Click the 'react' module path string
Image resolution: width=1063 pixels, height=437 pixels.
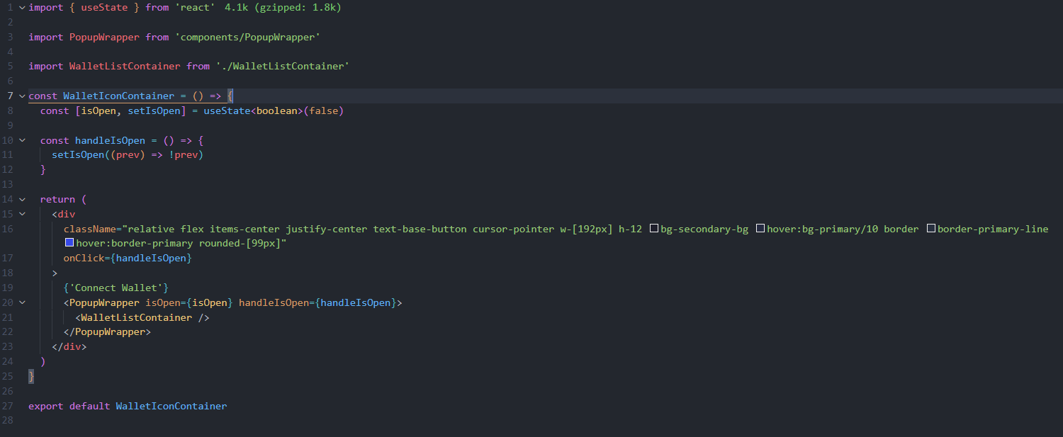[x=195, y=7]
